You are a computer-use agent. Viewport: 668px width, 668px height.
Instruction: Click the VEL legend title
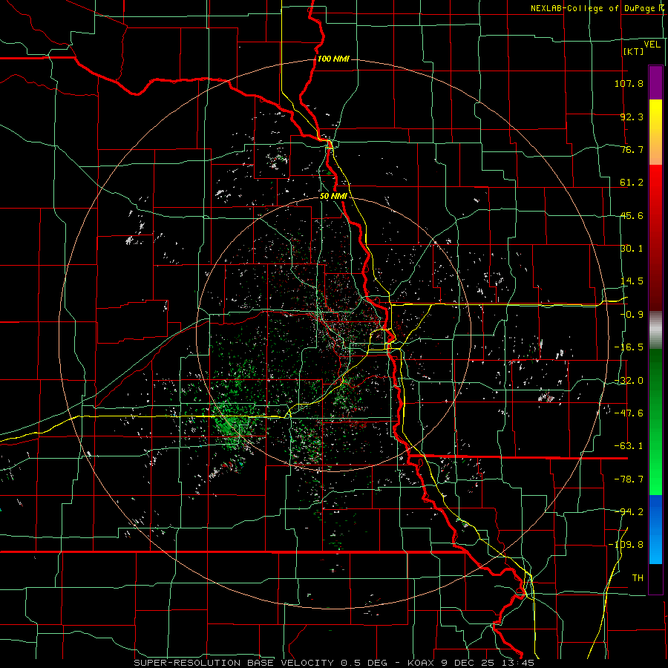(652, 45)
